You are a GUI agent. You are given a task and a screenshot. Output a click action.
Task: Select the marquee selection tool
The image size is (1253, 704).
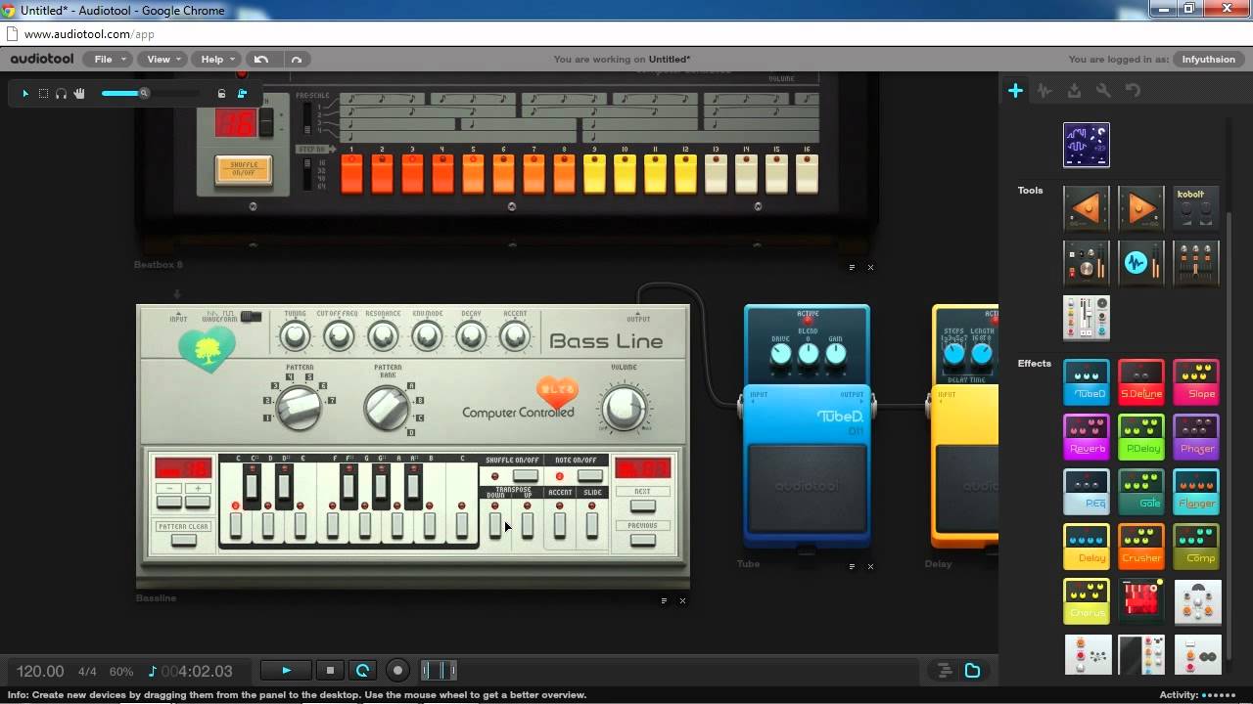43,94
